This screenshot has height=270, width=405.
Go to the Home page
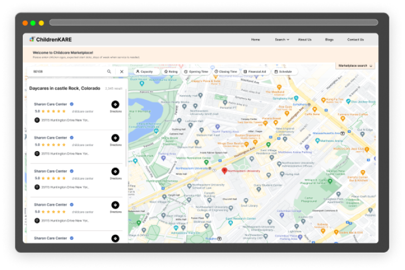pyautogui.click(x=255, y=40)
